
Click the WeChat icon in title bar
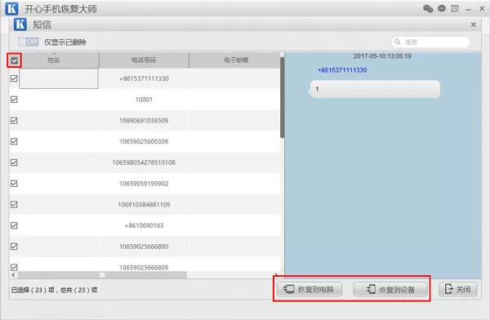[428, 8]
